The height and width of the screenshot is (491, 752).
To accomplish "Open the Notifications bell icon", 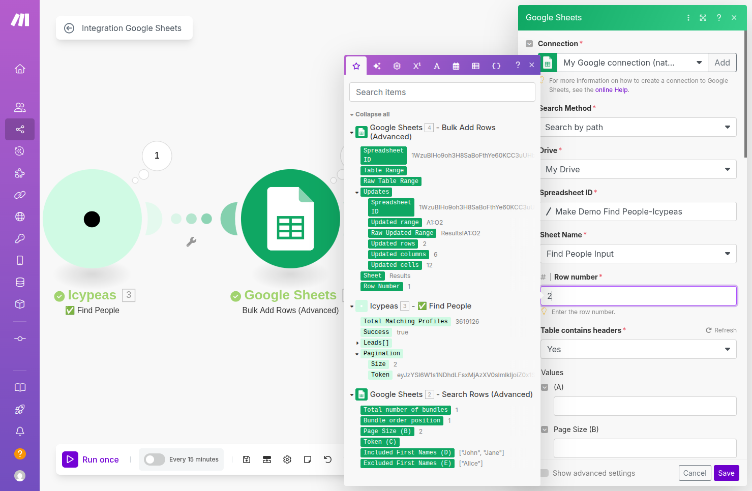I will tap(20, 431).
